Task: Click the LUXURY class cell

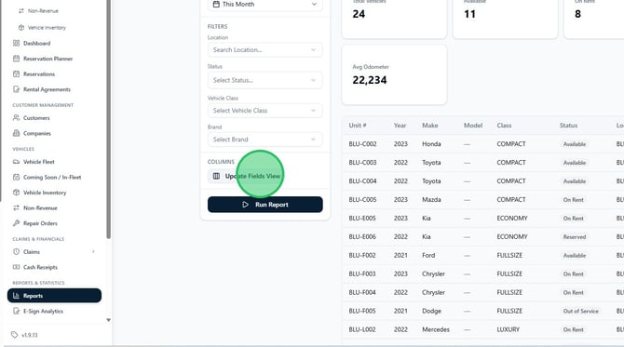Action: [x=508, y=329]
